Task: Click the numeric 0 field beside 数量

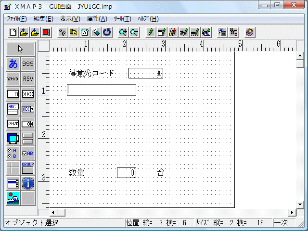Action: 127,173
